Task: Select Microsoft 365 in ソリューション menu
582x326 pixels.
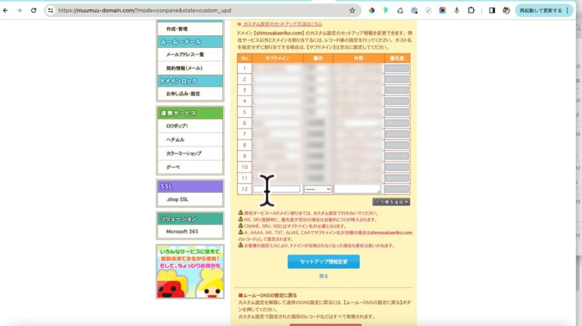Action: pos(182,232)
